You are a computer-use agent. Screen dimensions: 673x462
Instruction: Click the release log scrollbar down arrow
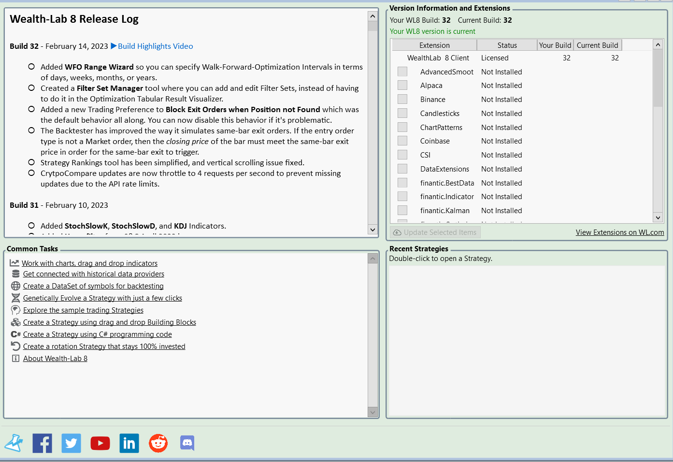(x=372, y=230)
